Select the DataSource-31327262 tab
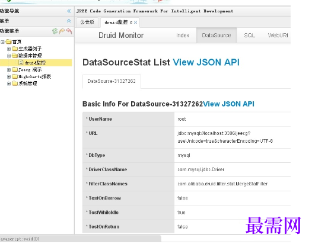The height and width of the screenshot is (244, 312). point(112,81)
